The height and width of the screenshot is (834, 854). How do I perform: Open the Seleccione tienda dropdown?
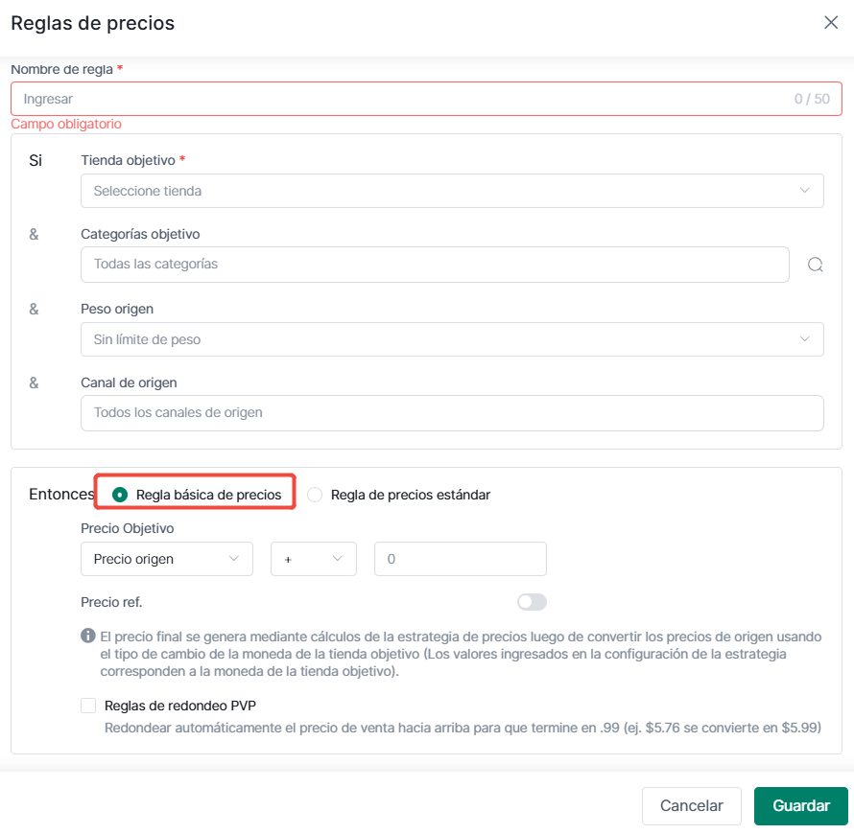pyautogui.click(x=452, y=191)
